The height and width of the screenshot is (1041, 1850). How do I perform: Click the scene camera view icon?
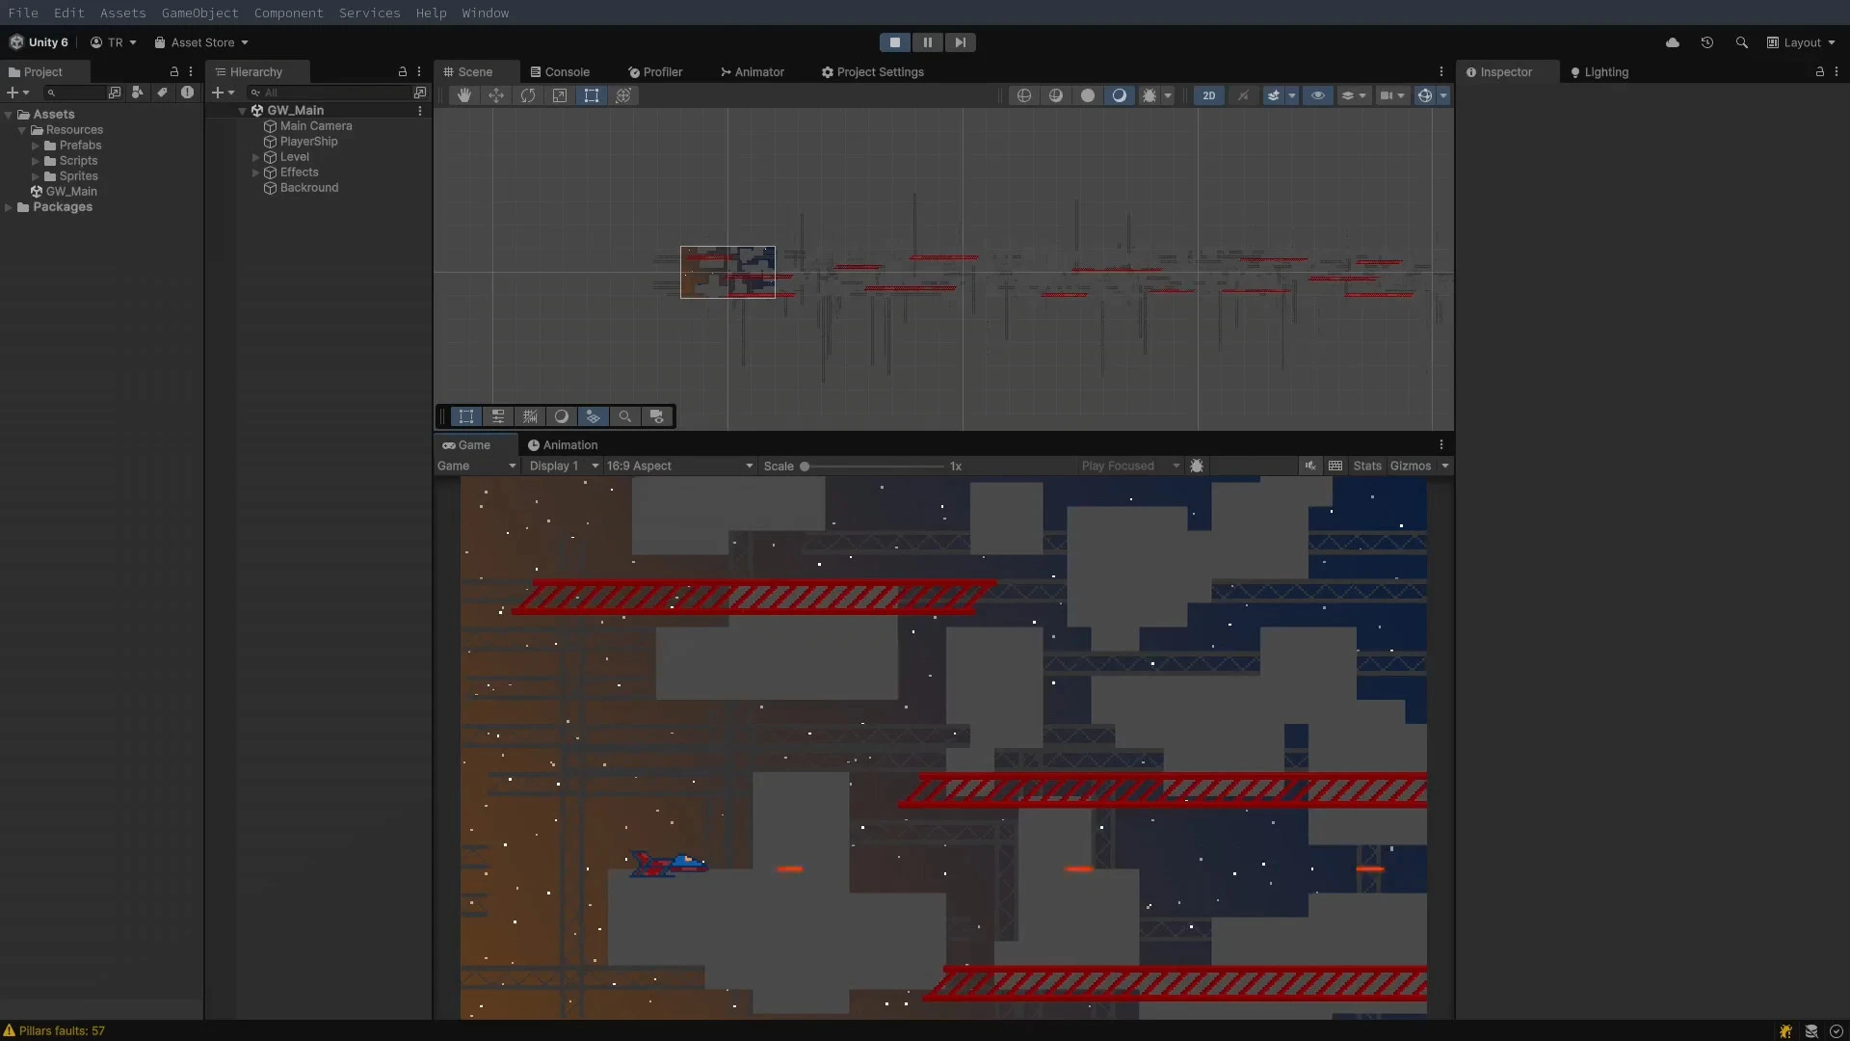[657, 416]
